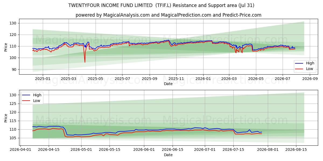The width and height of the screenshot is (323, 161).
Task: Click the 2026-07-01 tick on lower chart
Action: coord(205,150)
